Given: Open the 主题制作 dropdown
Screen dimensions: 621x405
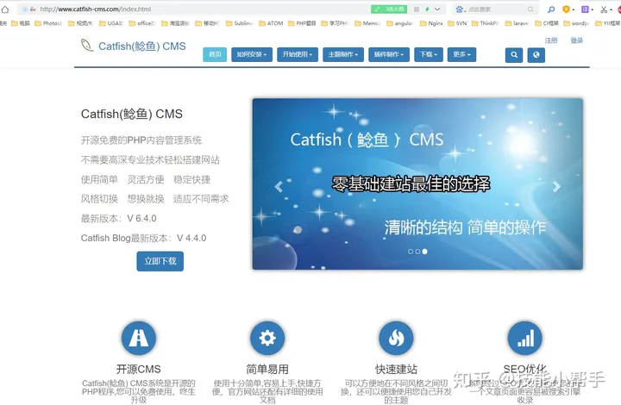Looking at the screenshot, I should click(343, 54).
